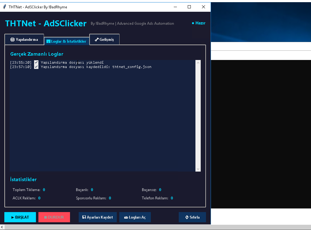Click 'ACLK Reklam:' statistic label
This screenshot has width=311, height=230.
(24, 198)
